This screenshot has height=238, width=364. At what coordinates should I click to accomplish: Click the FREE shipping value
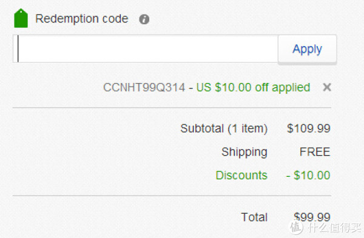click(315, 152)
